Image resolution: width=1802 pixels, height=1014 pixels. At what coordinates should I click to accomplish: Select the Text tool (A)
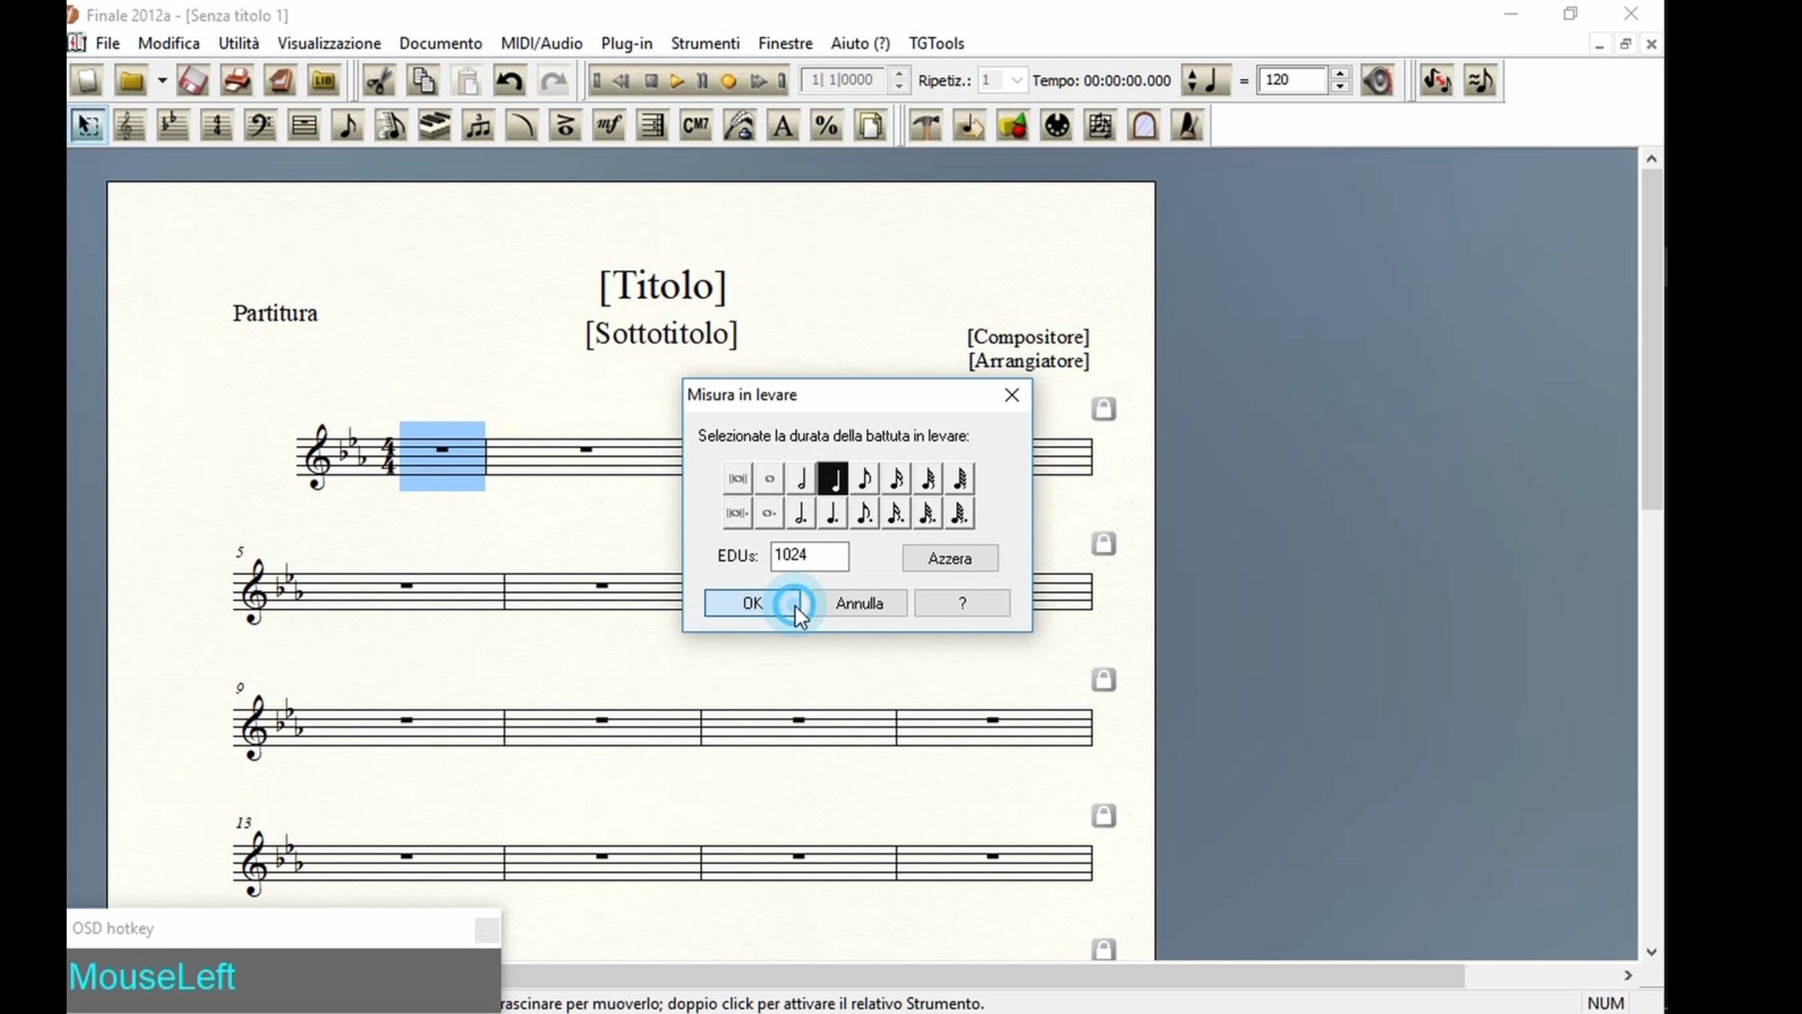point(782,125)
